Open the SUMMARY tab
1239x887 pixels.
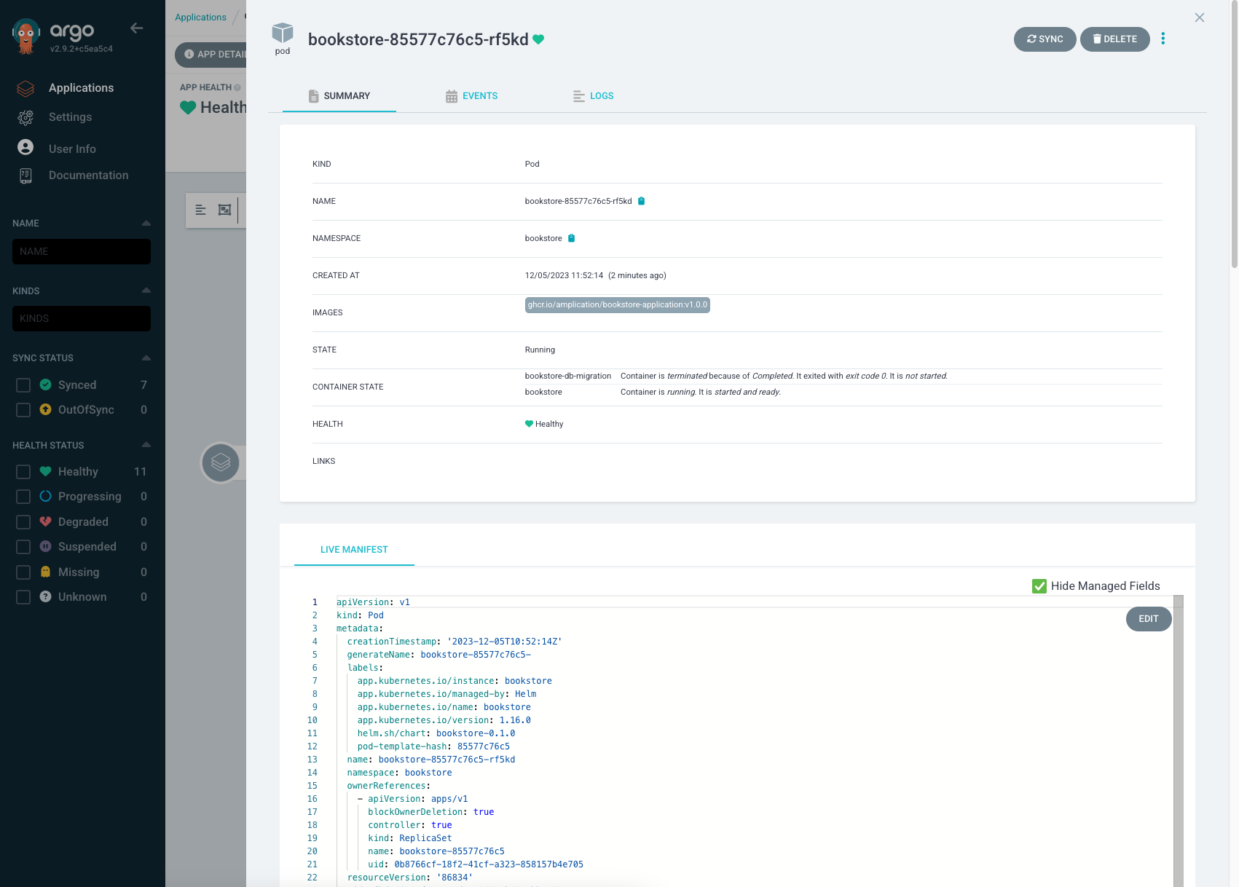coord(339,96)
